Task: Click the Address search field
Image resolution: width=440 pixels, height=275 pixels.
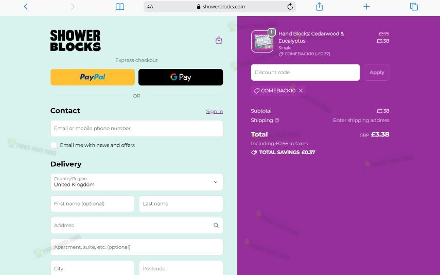Action: [x=137, y=225]
